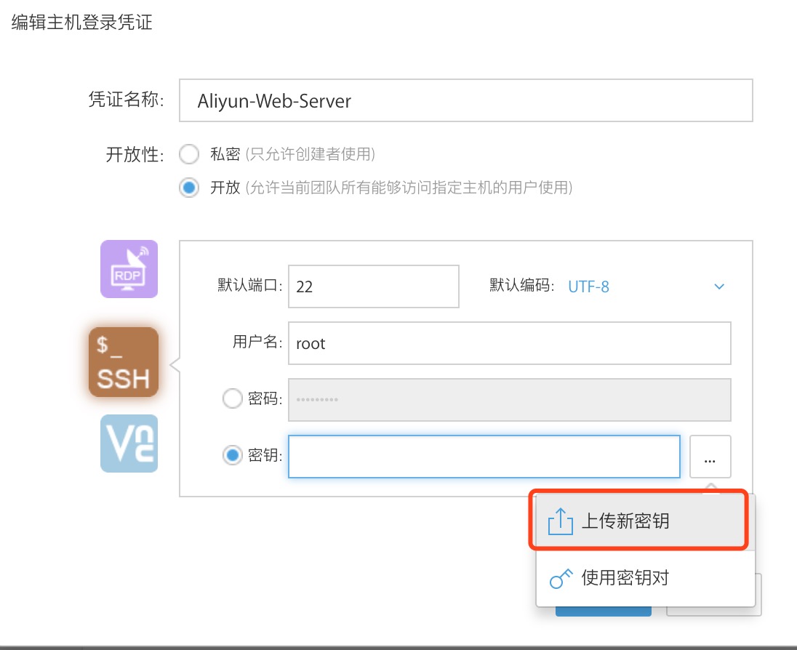Select the RDP protocol icon
Screen dimensions: 797x650
coord(129,269)
